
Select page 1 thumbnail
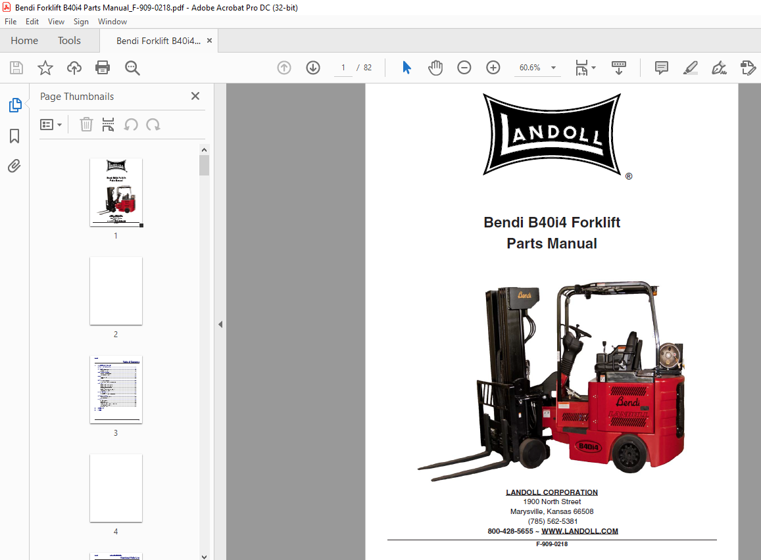coord(116,192)
